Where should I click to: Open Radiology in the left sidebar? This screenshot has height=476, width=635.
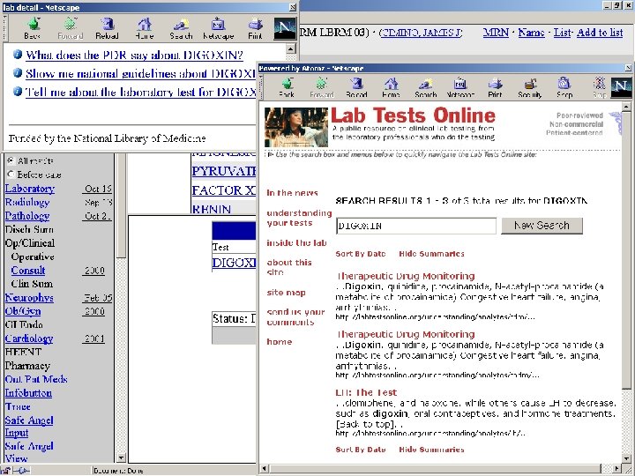pyautogui.click(x=27, y=202)
